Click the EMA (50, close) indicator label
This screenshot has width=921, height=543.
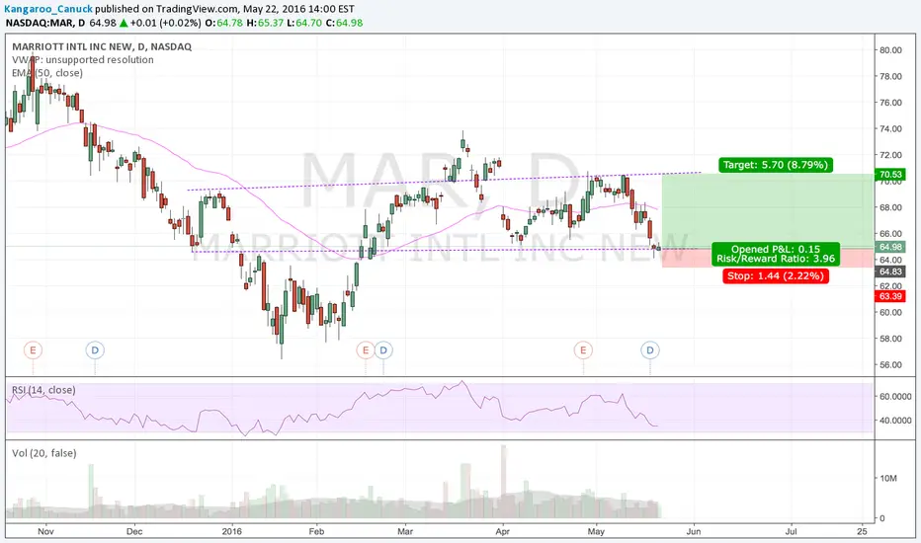(47, 73)
